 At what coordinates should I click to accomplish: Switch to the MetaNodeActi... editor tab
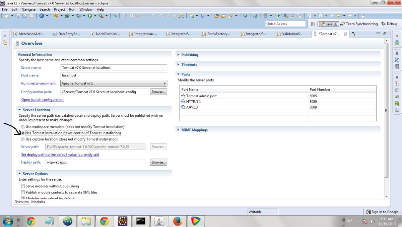[29, 34]
